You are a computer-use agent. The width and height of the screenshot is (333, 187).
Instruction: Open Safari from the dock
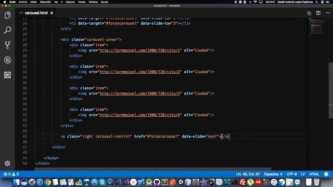coord(40,182)
